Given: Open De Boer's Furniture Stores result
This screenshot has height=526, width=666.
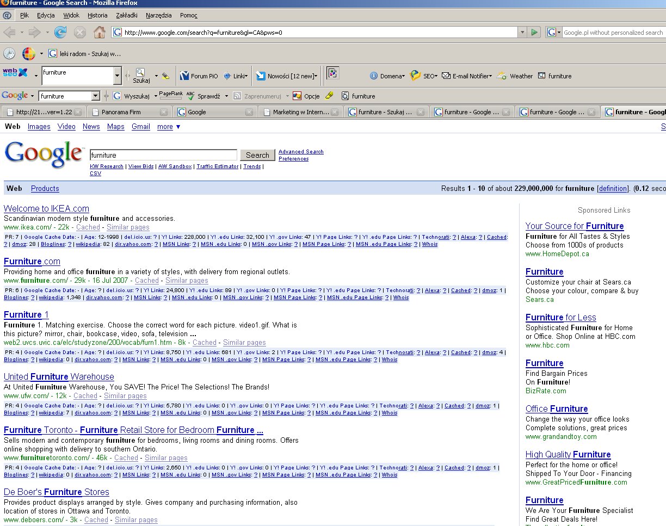Looking at the screenshot, I should click(x=57, y=492).
